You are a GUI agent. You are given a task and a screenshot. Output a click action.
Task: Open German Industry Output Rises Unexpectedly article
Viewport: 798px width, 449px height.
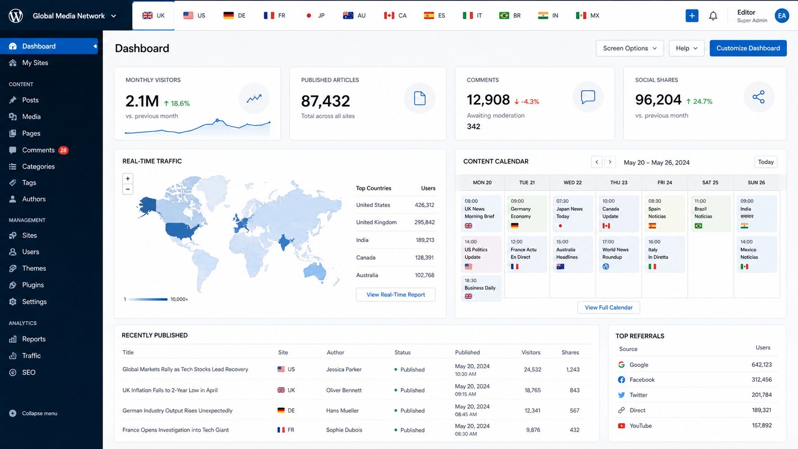[x=178, y=410]
